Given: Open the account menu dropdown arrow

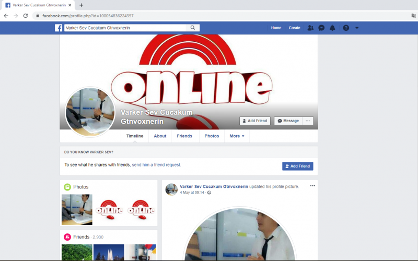Looking at the screenshot, I should coord(357,28).
